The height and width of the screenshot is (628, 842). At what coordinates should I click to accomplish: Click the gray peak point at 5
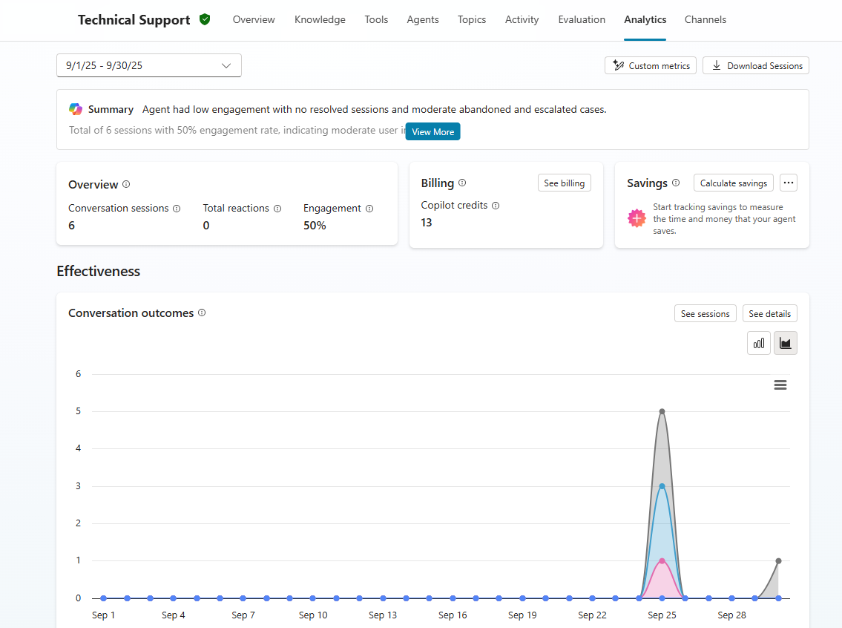(662, 411)
